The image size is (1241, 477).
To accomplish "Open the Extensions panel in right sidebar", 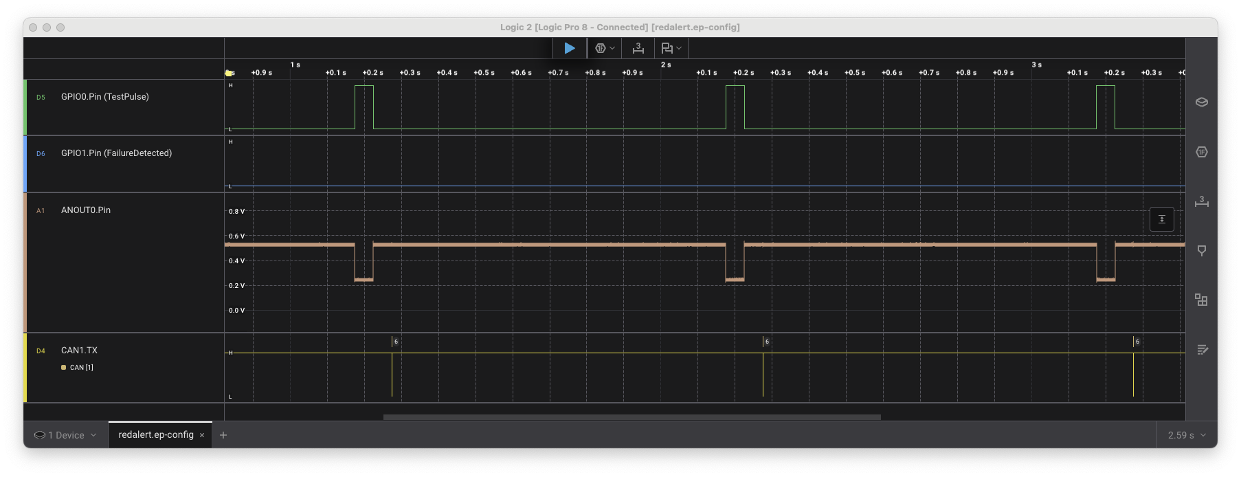I will click(x=1201, y=300).
